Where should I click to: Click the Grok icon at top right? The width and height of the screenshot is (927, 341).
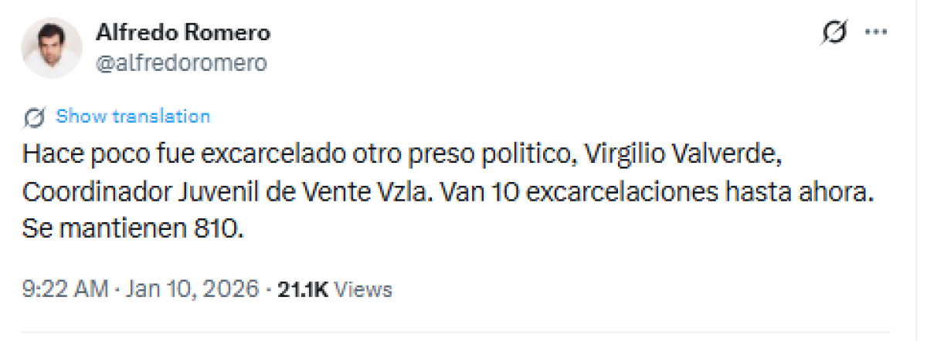(835, 32)
